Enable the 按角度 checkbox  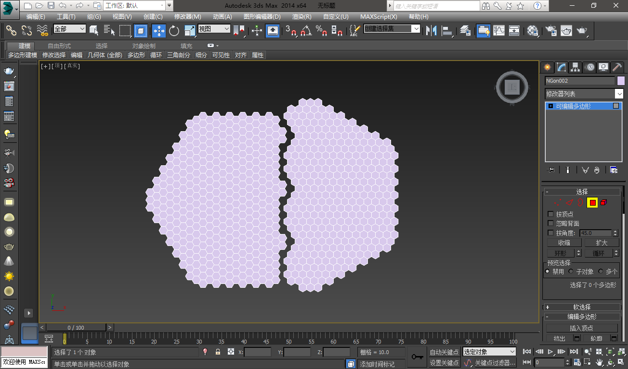pos(551,233)
